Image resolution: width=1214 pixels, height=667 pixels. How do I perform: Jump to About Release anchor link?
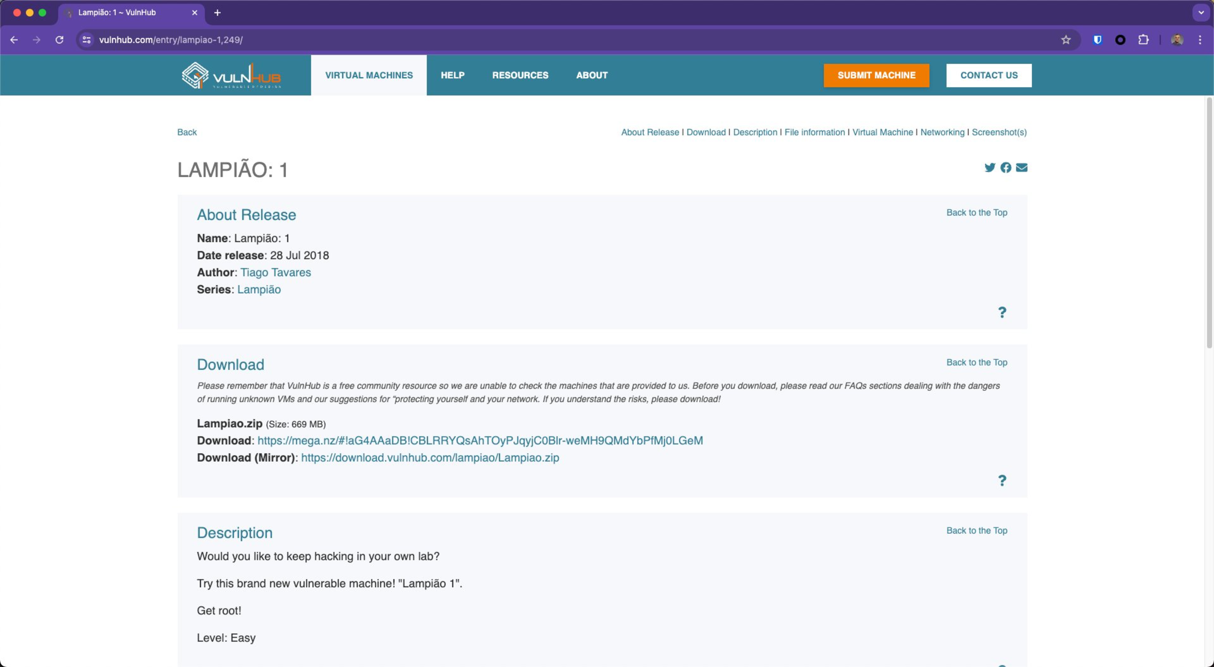tap(650, 132)
